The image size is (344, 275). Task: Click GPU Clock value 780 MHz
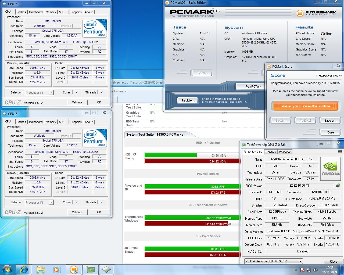(273, 238)
